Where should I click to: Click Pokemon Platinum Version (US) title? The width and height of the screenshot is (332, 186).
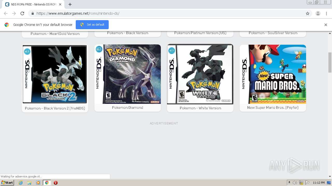[x=200, y=33]
